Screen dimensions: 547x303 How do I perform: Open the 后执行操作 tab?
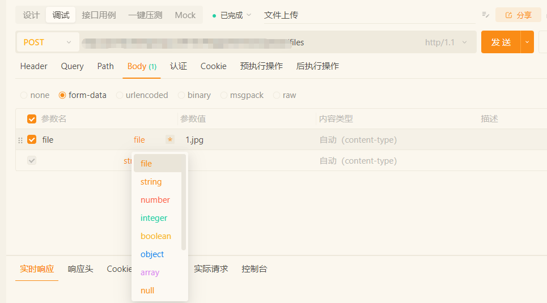coord(317,66)
